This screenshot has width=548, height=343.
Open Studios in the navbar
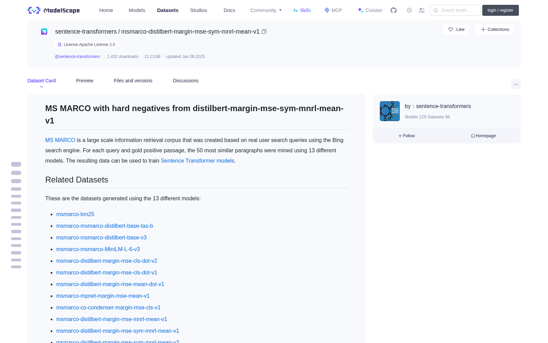(199, 10)
